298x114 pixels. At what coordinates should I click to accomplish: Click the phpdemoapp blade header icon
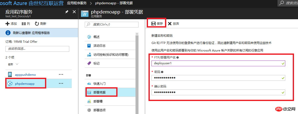[x=85, y=14]
